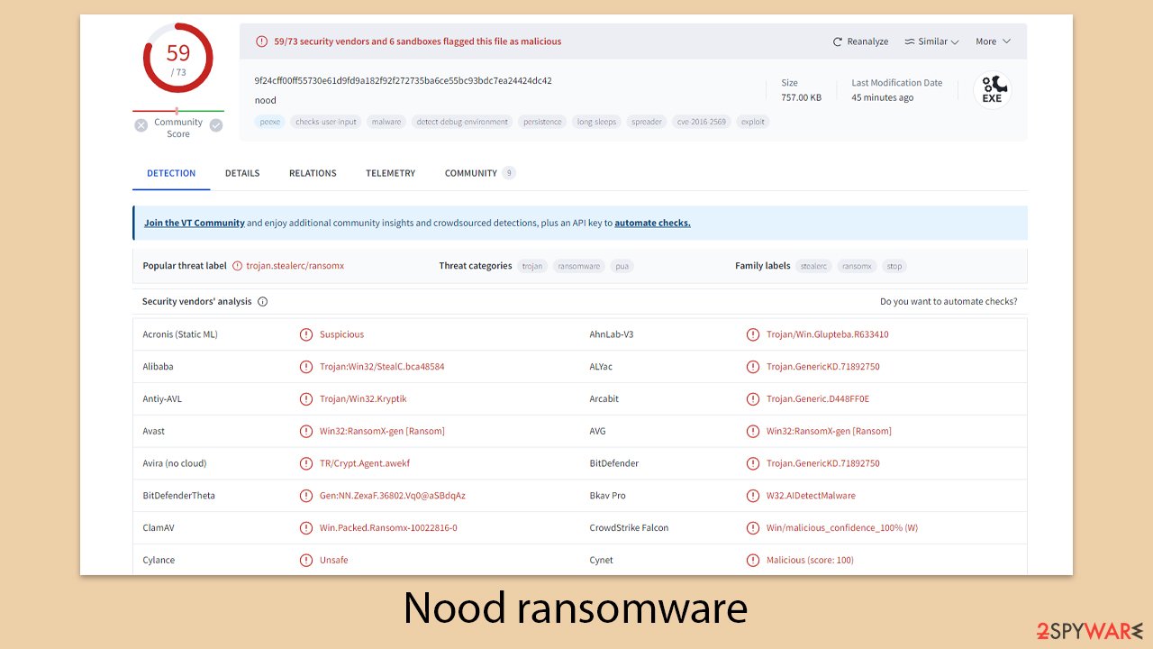This screenshot has height=649, width=1153.
Task: Expand the Similar dropdown
Action: click(931, 41)
